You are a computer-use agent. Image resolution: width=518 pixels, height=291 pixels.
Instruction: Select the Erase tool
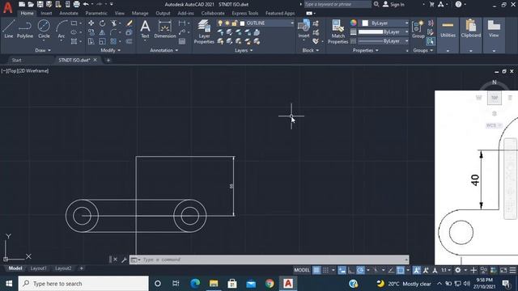(129, 23)
